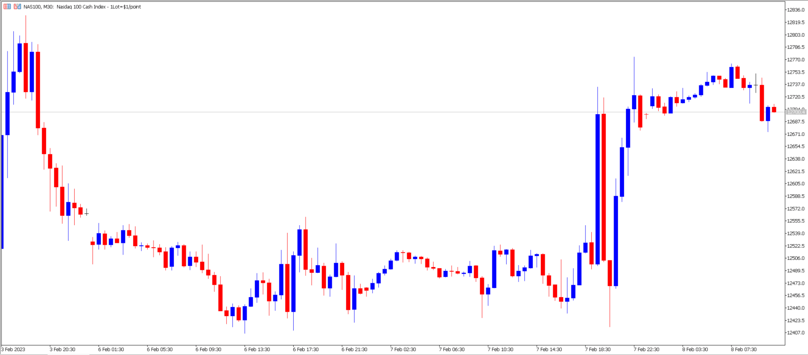Click the 6 Feb 21:30 time marker

(355, 349)
